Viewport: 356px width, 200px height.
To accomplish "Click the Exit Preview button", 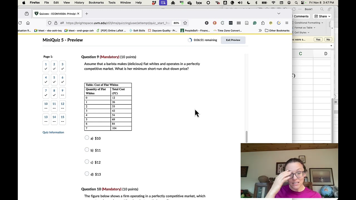I will point(233,40).
